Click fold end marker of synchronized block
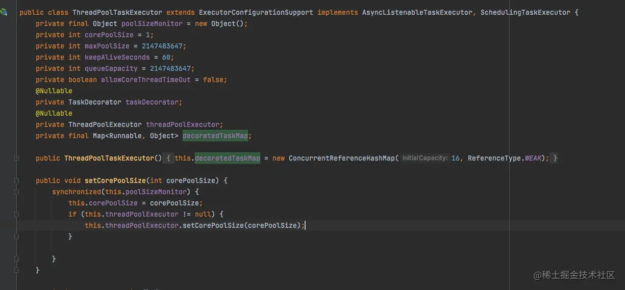Screen dimensions: 625x290 [16, 259]
